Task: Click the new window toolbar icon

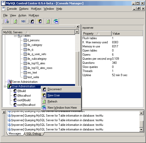Action: pyautogui.click(x=56, y=21)
